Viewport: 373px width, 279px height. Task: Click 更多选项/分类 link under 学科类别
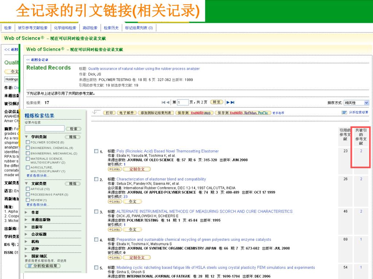[x=38, y=175]
